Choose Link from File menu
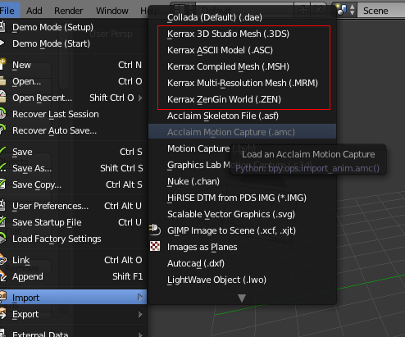The height and width of the screenshot is (337, 405). tap(73, 260)
